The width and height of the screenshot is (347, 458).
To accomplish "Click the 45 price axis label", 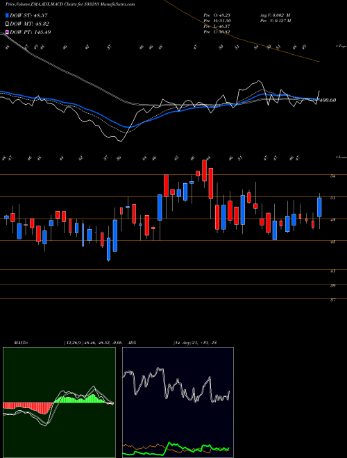I will 332,242.
